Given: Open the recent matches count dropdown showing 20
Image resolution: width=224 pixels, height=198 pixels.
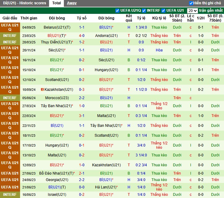Looking at the screenshot, I should pyautogui.click(x=192, y=10).
